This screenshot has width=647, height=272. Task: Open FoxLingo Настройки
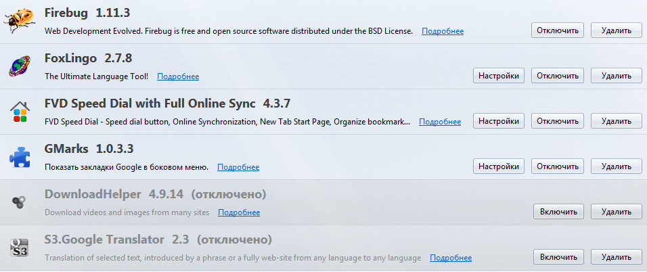(x=499, y=76)
